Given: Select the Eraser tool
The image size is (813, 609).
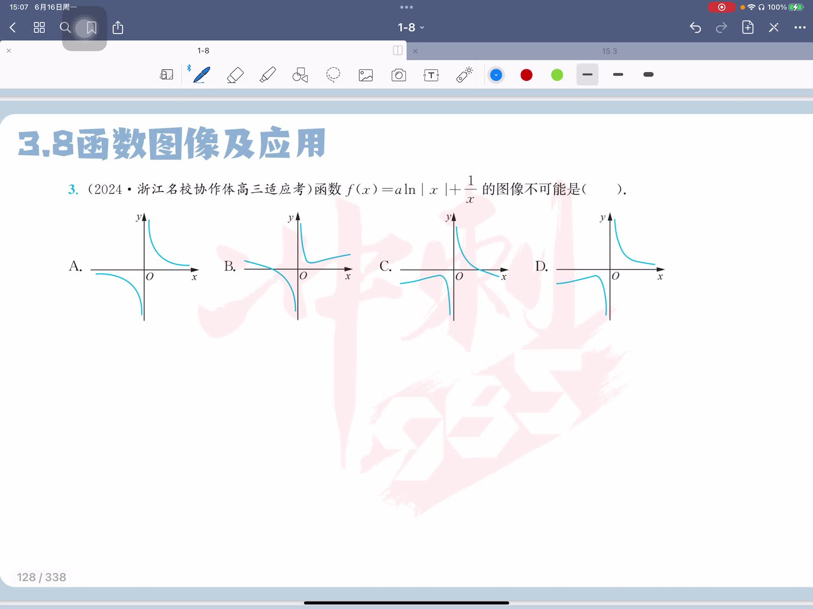Looking at the screenshot, I should (235, 75).
